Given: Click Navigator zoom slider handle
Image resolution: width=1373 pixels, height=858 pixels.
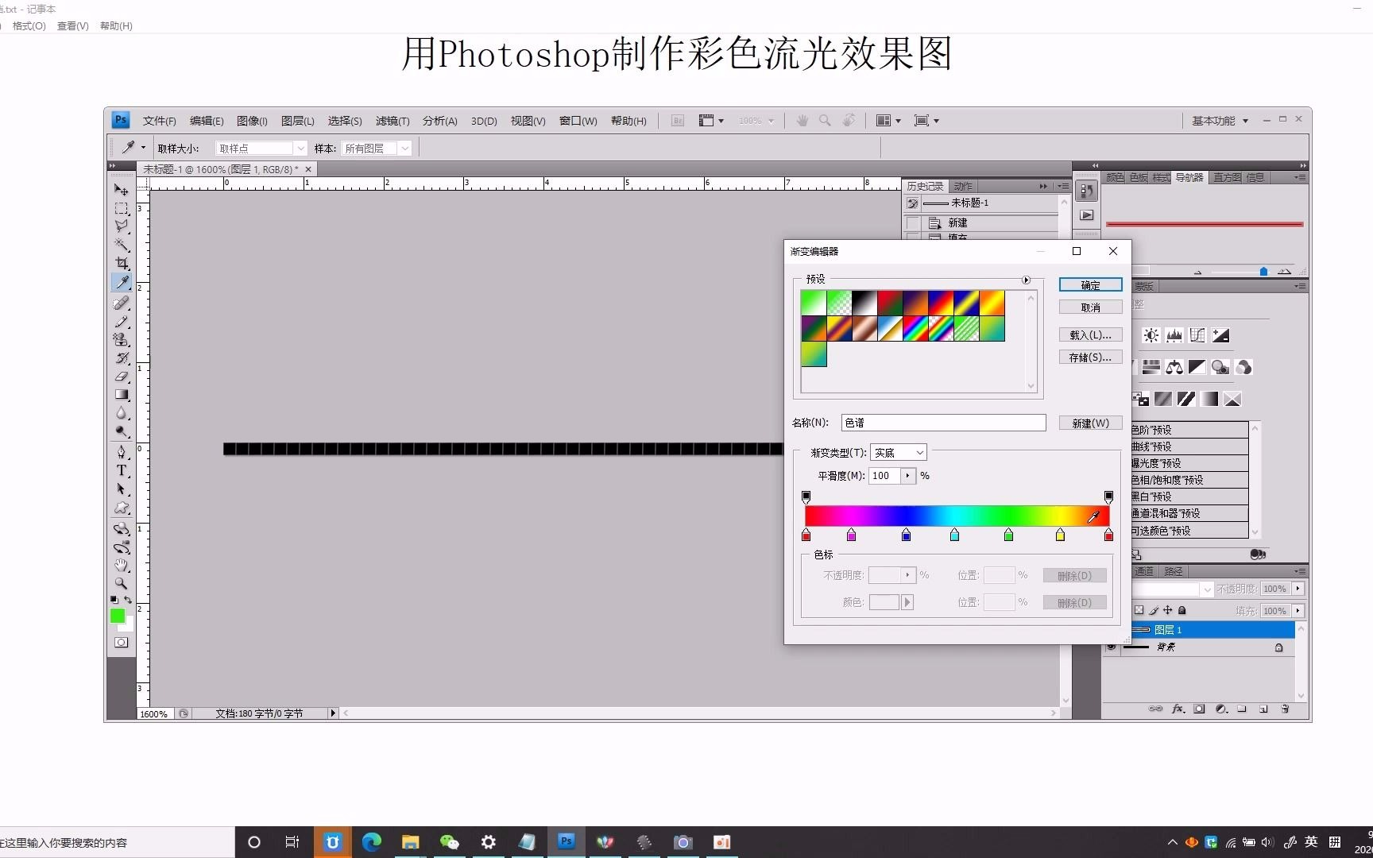Looking at the screenshot, I should pyautogui.click(x=1263, y=272).
